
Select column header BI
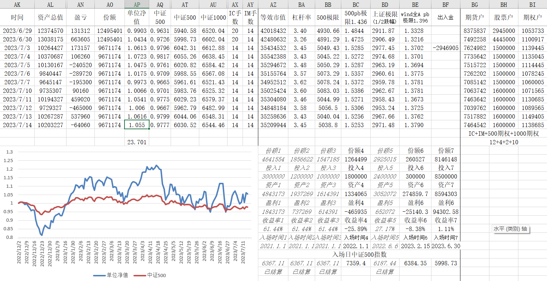click(532, 4)
